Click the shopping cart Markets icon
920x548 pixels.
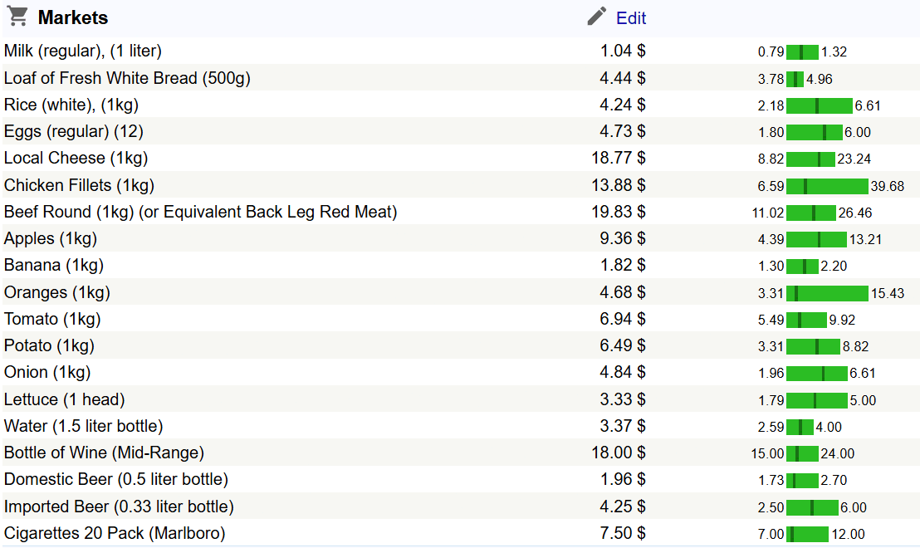point(17,17)
